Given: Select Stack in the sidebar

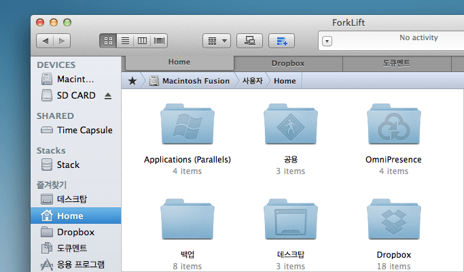Looking at the screenshot, I should [76, 165].
